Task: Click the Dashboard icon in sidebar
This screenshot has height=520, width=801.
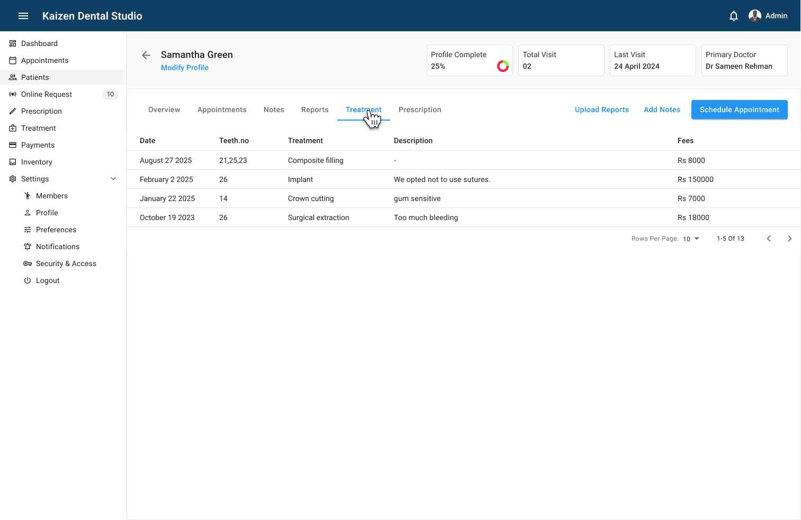Action: coord(13,43)
